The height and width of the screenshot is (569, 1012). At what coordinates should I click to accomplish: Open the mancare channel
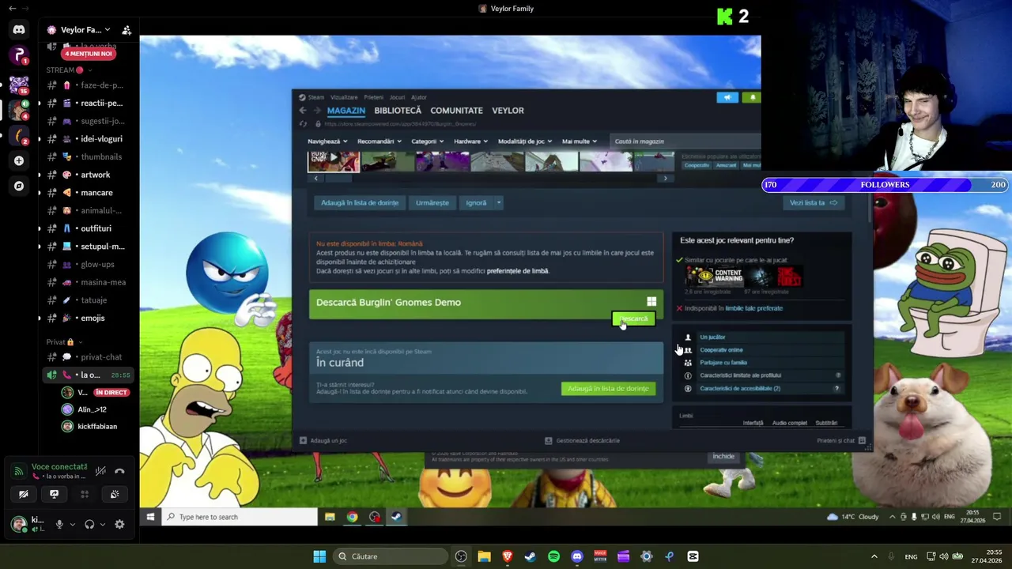(x=89, y=193)
